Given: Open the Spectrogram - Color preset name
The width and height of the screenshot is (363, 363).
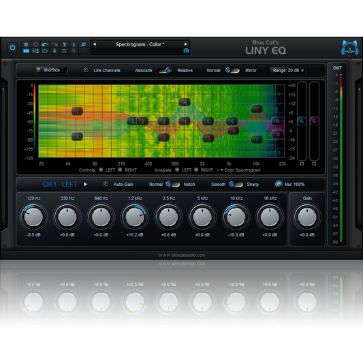Looking at the screenshot, I should (x=140, y=44).
